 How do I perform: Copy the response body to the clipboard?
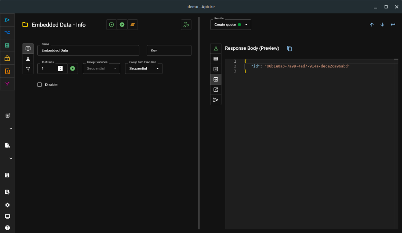point(289,48)
